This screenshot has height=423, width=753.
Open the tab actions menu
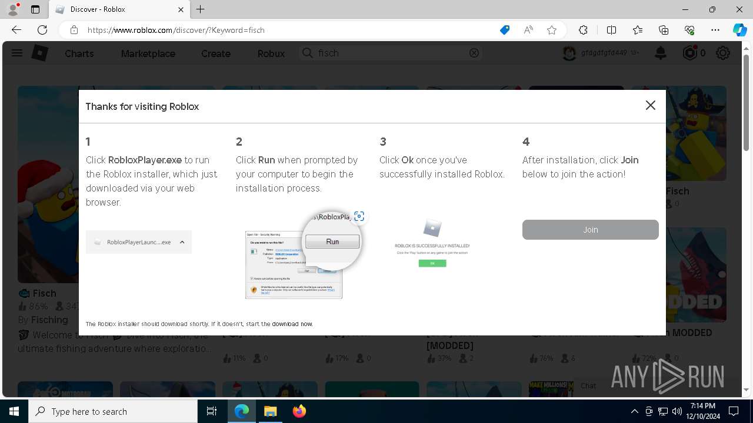click(35, 9)
